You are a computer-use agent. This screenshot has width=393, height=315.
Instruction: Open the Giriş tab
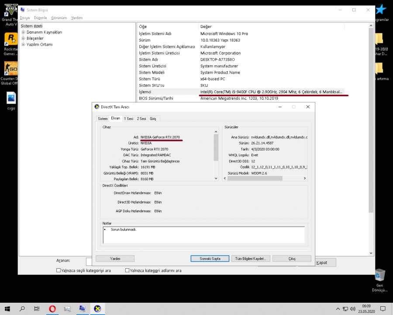(153, 119)
